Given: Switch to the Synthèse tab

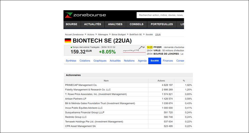Looking at the screenshot, I should point(71,61).
